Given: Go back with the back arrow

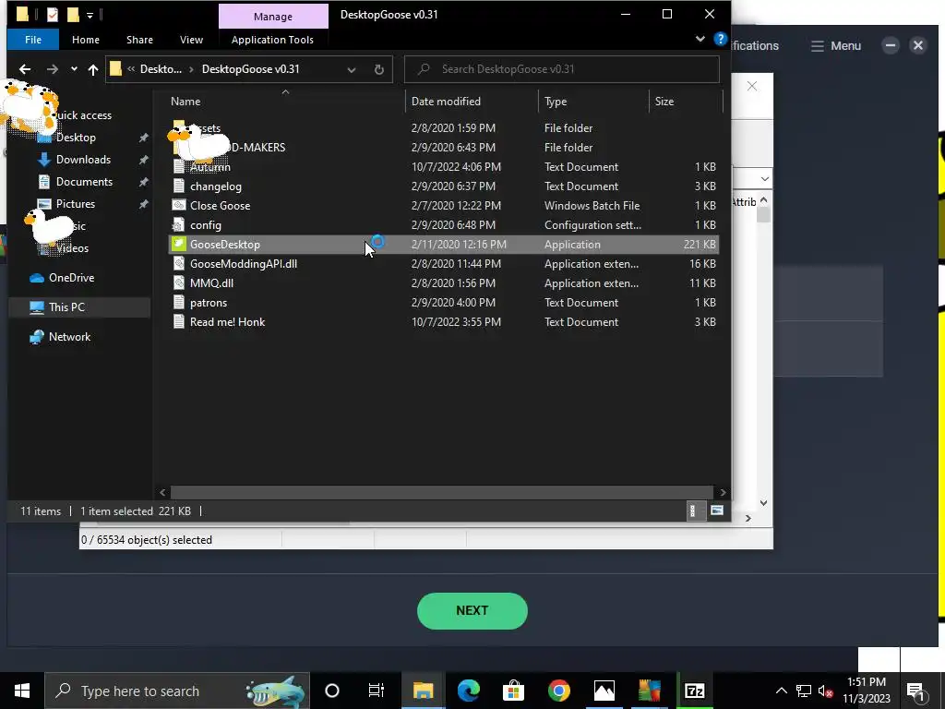Looking at the screenshot, I should click(25, 69).
